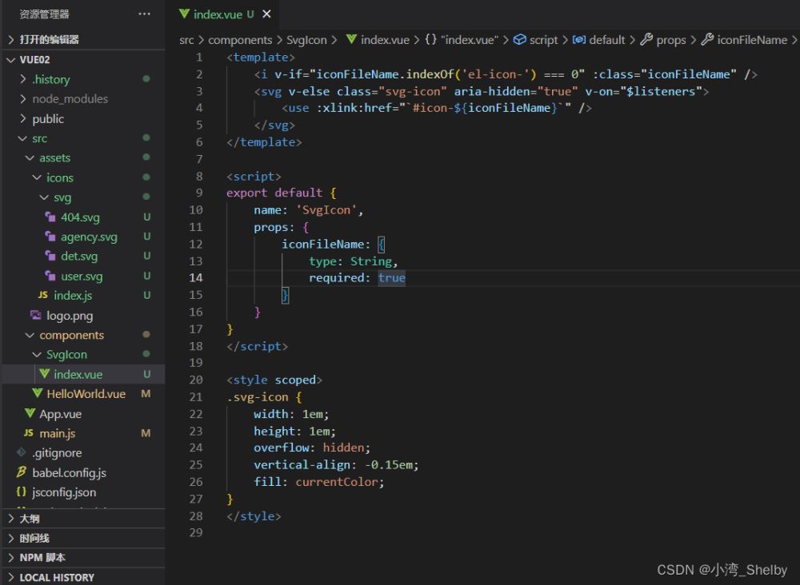Click the word true on line 14
The image size is (800, 585).
391,278
